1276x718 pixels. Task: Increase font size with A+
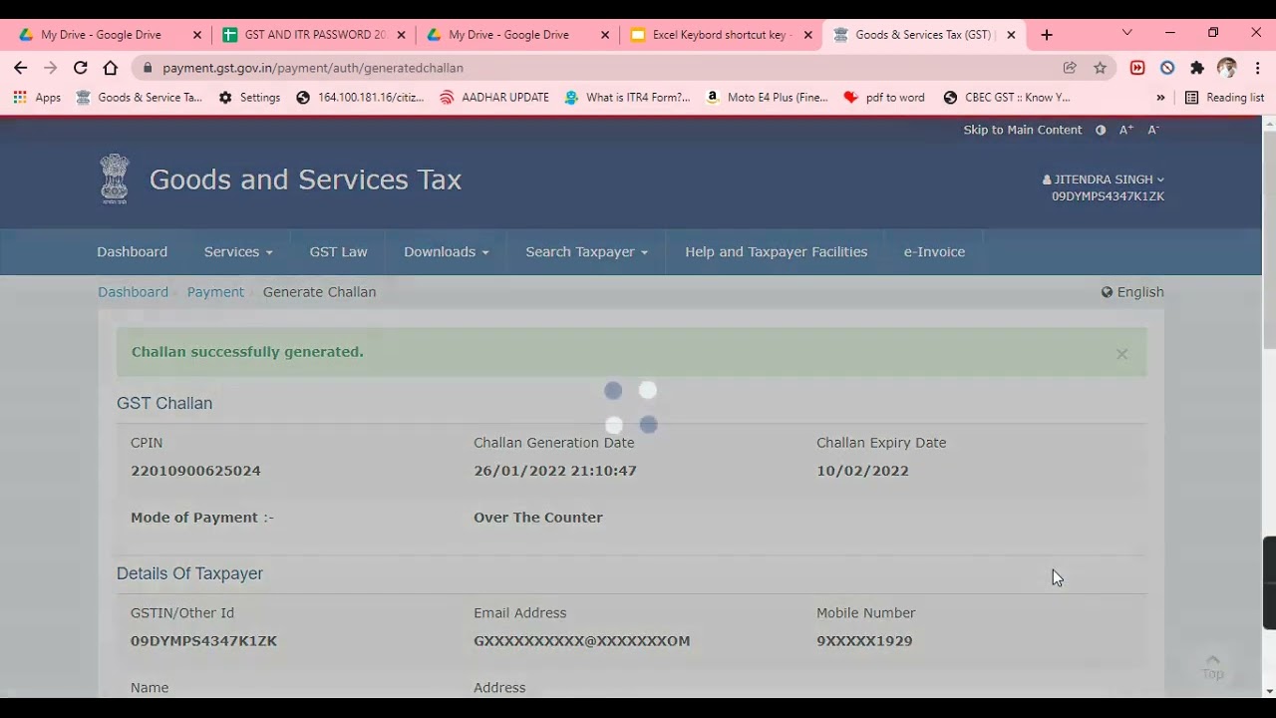click(1126, 130)
